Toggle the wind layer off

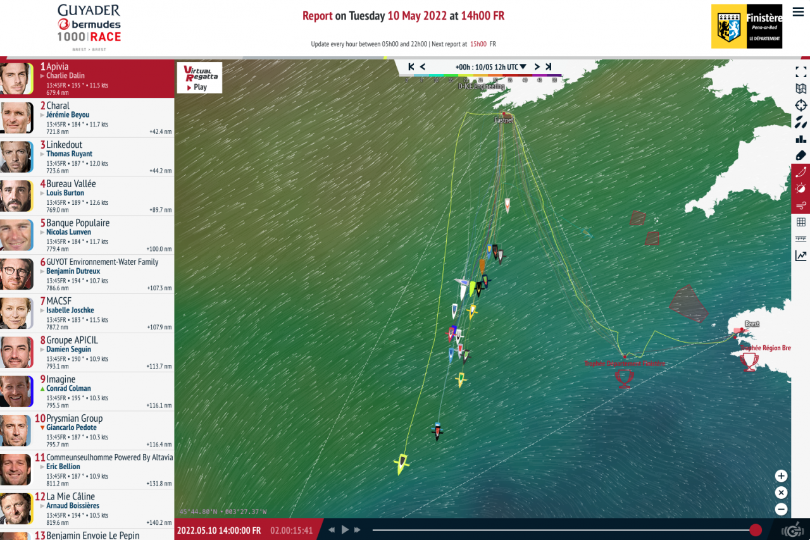tap(801, 205)
